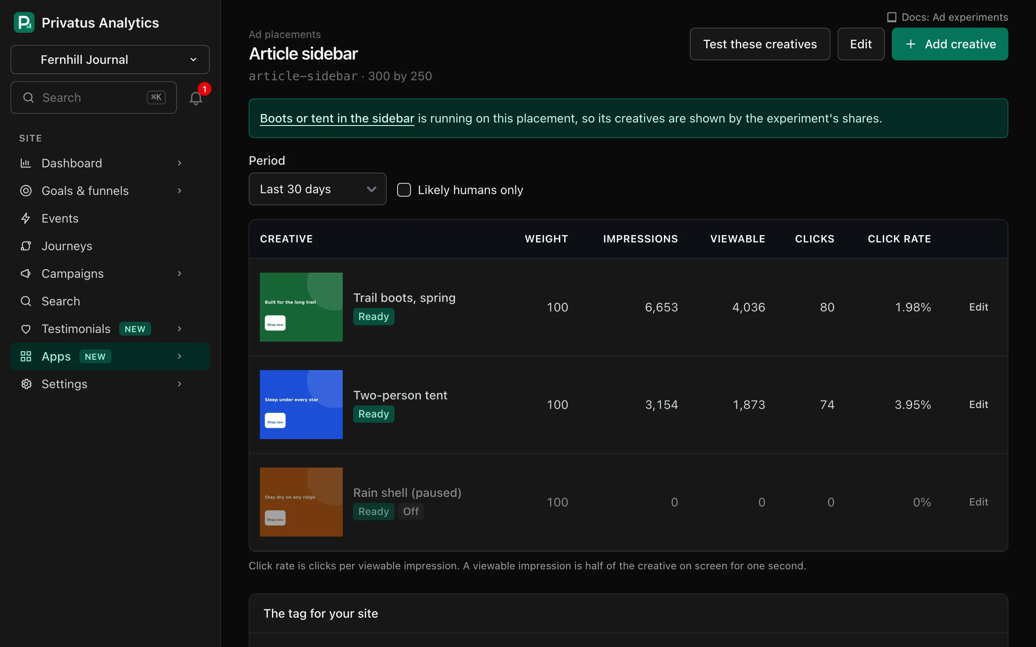Edit the Two-person tent creative
This screenshot has width=1036, height=647.
979,405
